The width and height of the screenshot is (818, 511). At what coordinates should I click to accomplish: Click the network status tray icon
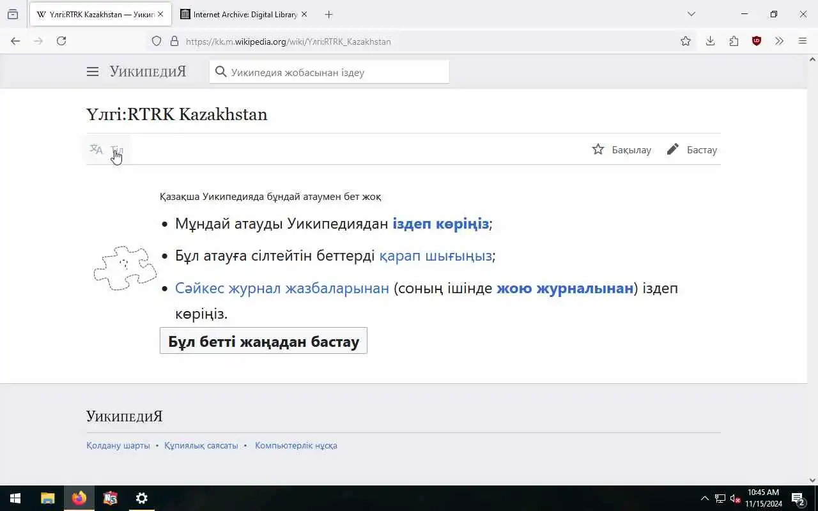pyautogui.click(x=720, y=498)
